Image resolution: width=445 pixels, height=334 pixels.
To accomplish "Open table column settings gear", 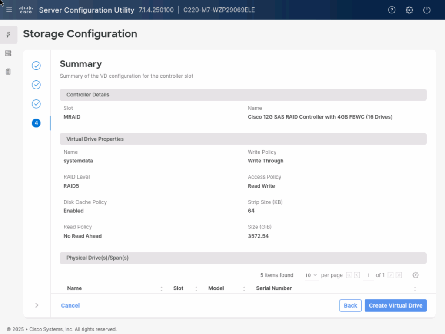I will point(415,275).
